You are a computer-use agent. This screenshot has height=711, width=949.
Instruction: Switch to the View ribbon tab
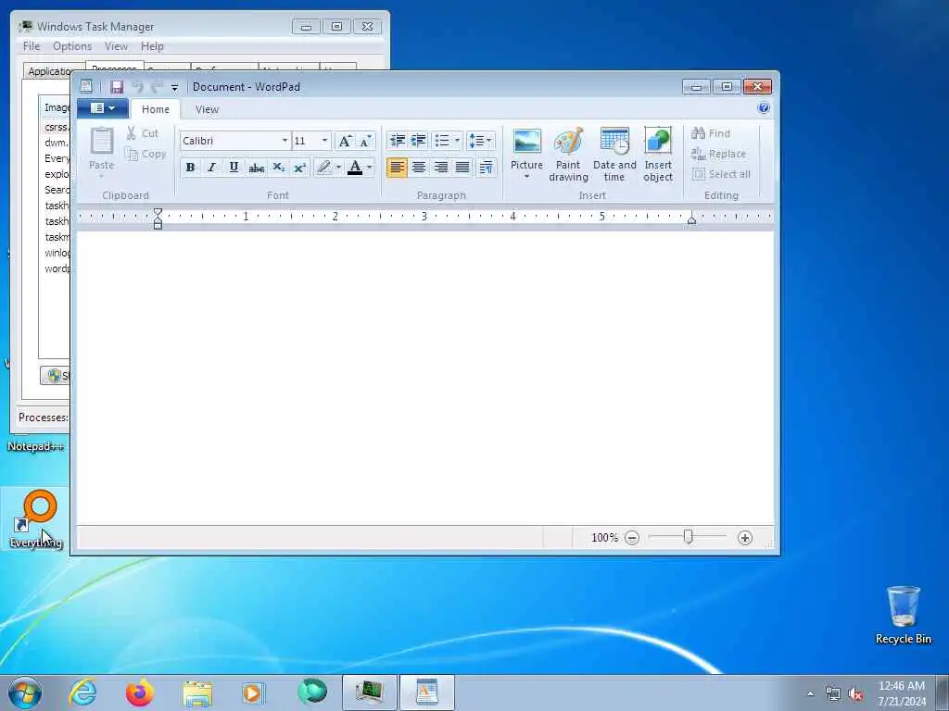(207, 109)
